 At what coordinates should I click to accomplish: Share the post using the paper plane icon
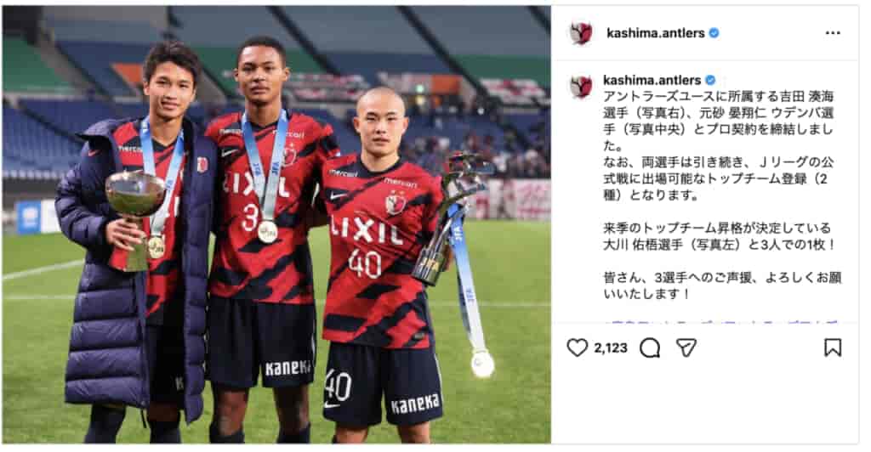[686, 347]
